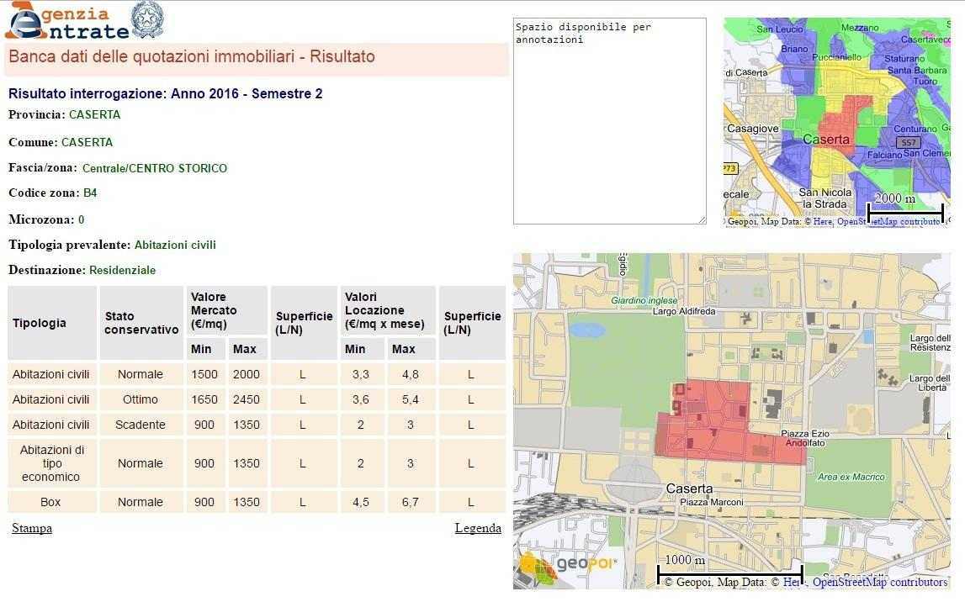965x602 pixels.
Task: Open the Legenda link
Action: pos(477,529)
